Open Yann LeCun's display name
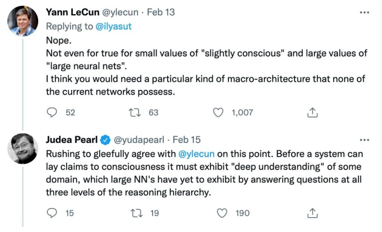The height and width of the screenshot is (232, 382). pos(71,12)
